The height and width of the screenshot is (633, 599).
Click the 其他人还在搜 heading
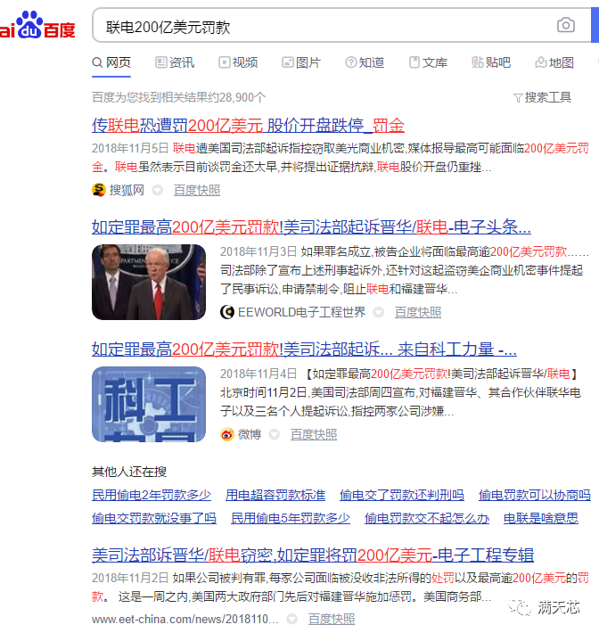[x=129, y=472]
